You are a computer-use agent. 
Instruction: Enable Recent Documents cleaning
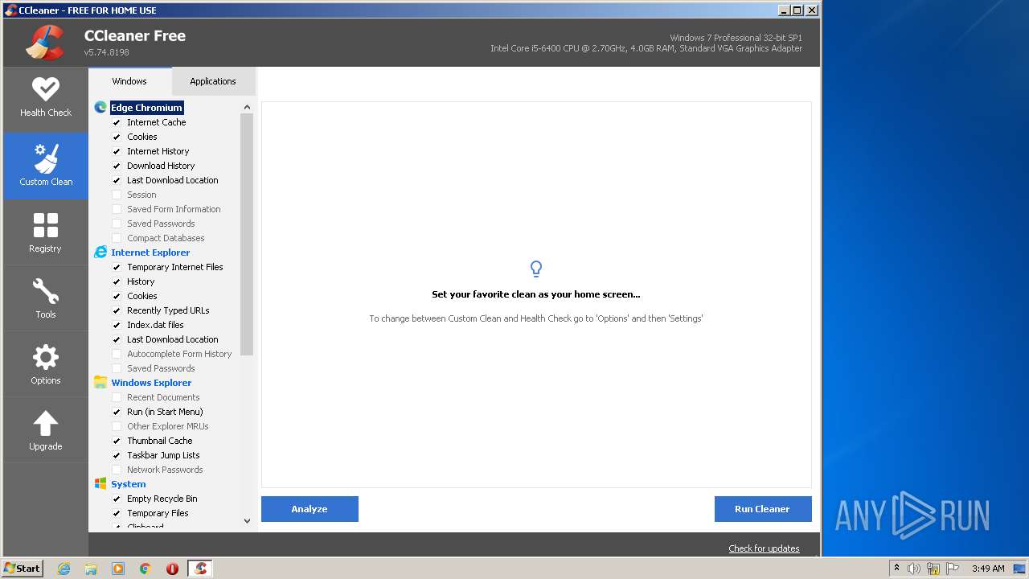[117, 397]
